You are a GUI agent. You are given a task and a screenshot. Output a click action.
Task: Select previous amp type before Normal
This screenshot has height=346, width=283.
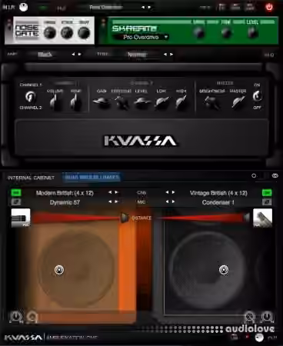click(x=165, y=55)
